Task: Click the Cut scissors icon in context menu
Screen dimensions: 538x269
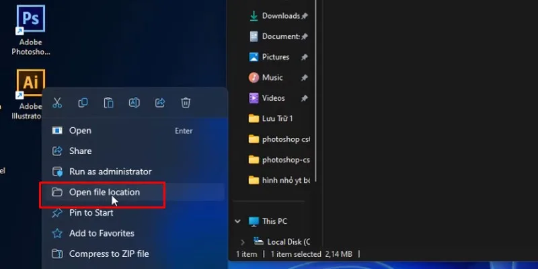Action: [x=57, y=103]
